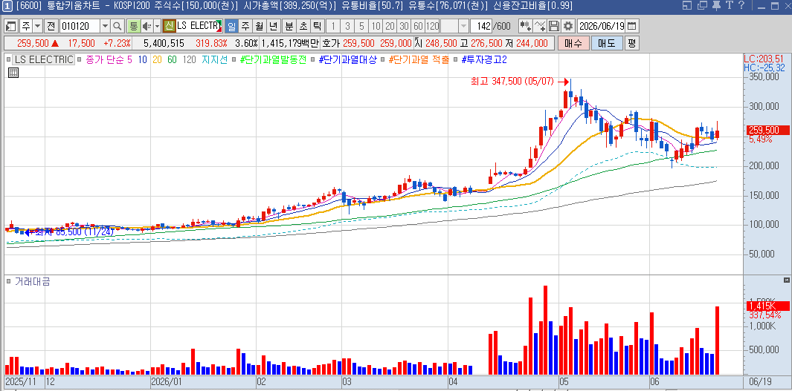Select interval 120 button
The width and height of the screenshot is (792, 391).
[432, 26]
